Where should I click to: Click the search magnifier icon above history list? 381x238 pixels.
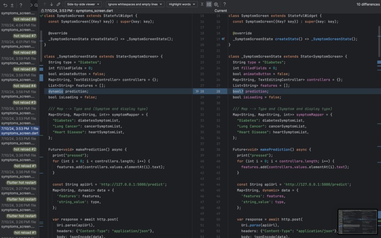point(36,5)
